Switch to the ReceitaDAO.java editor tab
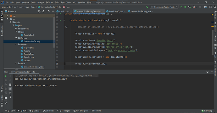The height and width of the screenshot is (113, 217). [x=116, y=11]
